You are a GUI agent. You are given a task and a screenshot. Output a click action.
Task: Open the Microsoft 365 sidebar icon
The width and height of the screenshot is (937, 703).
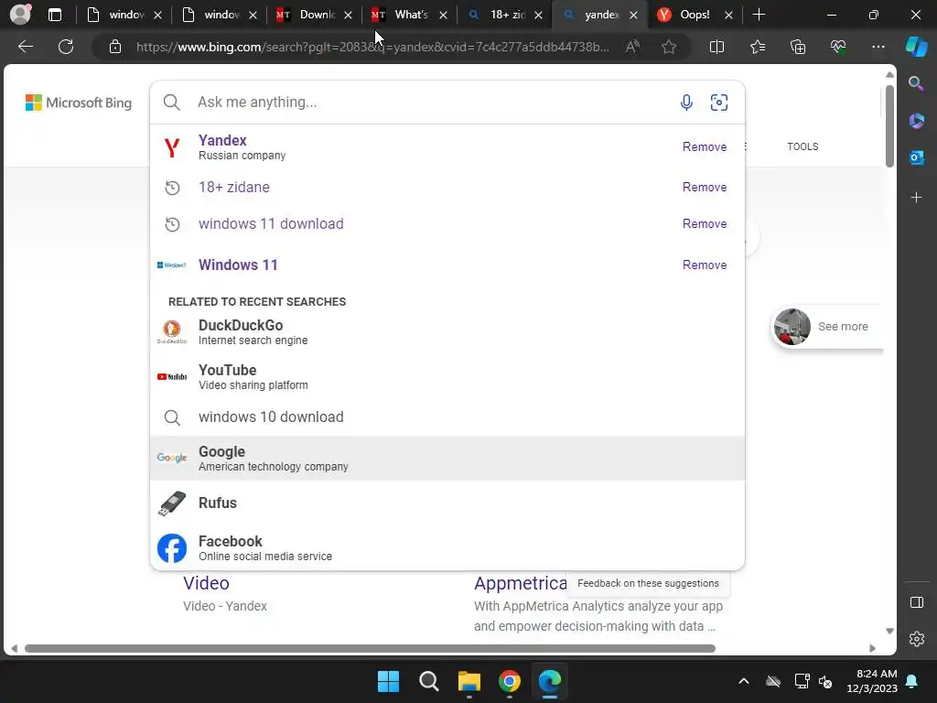click(916, 121)
